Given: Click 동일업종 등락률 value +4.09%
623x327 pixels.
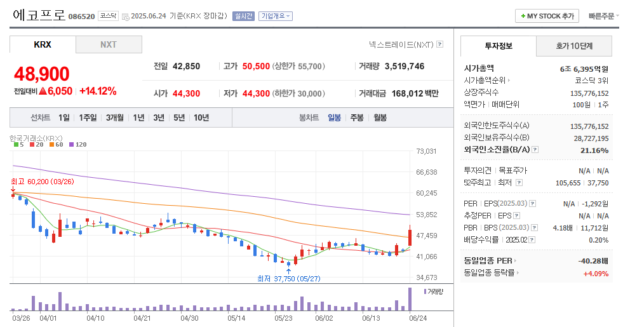Looking at the screenshot, I should pyautogui.click(x=596, y=274).
